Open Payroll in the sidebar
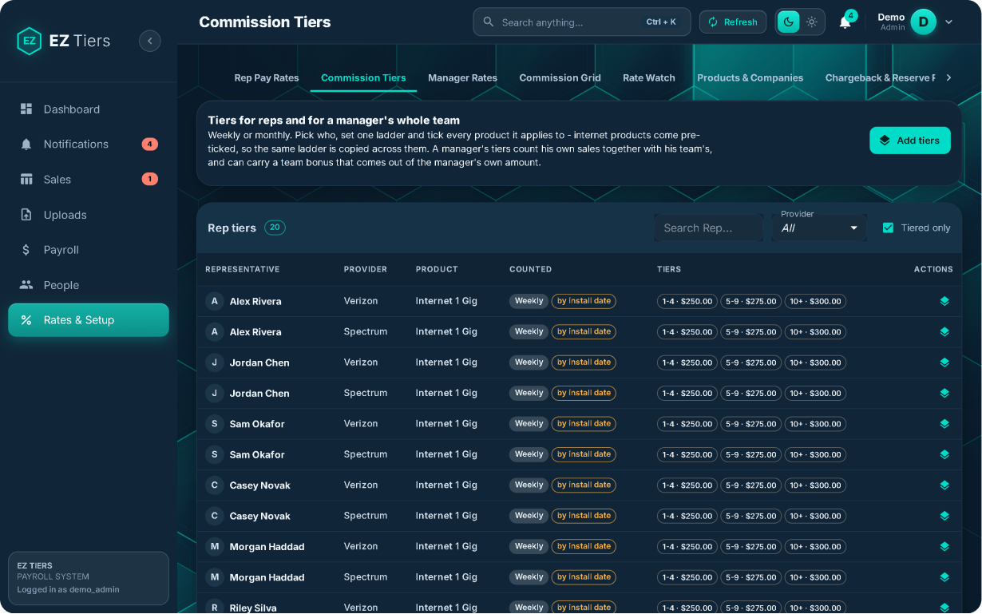Screen dimensions: 982x614 (x=89, y=250)
